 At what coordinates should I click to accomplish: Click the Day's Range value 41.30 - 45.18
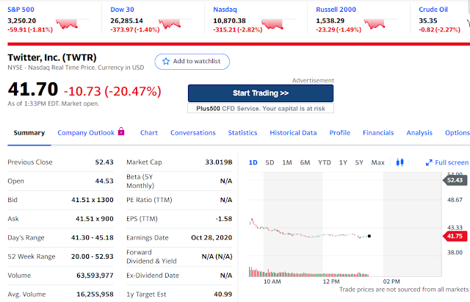point(93,238)
